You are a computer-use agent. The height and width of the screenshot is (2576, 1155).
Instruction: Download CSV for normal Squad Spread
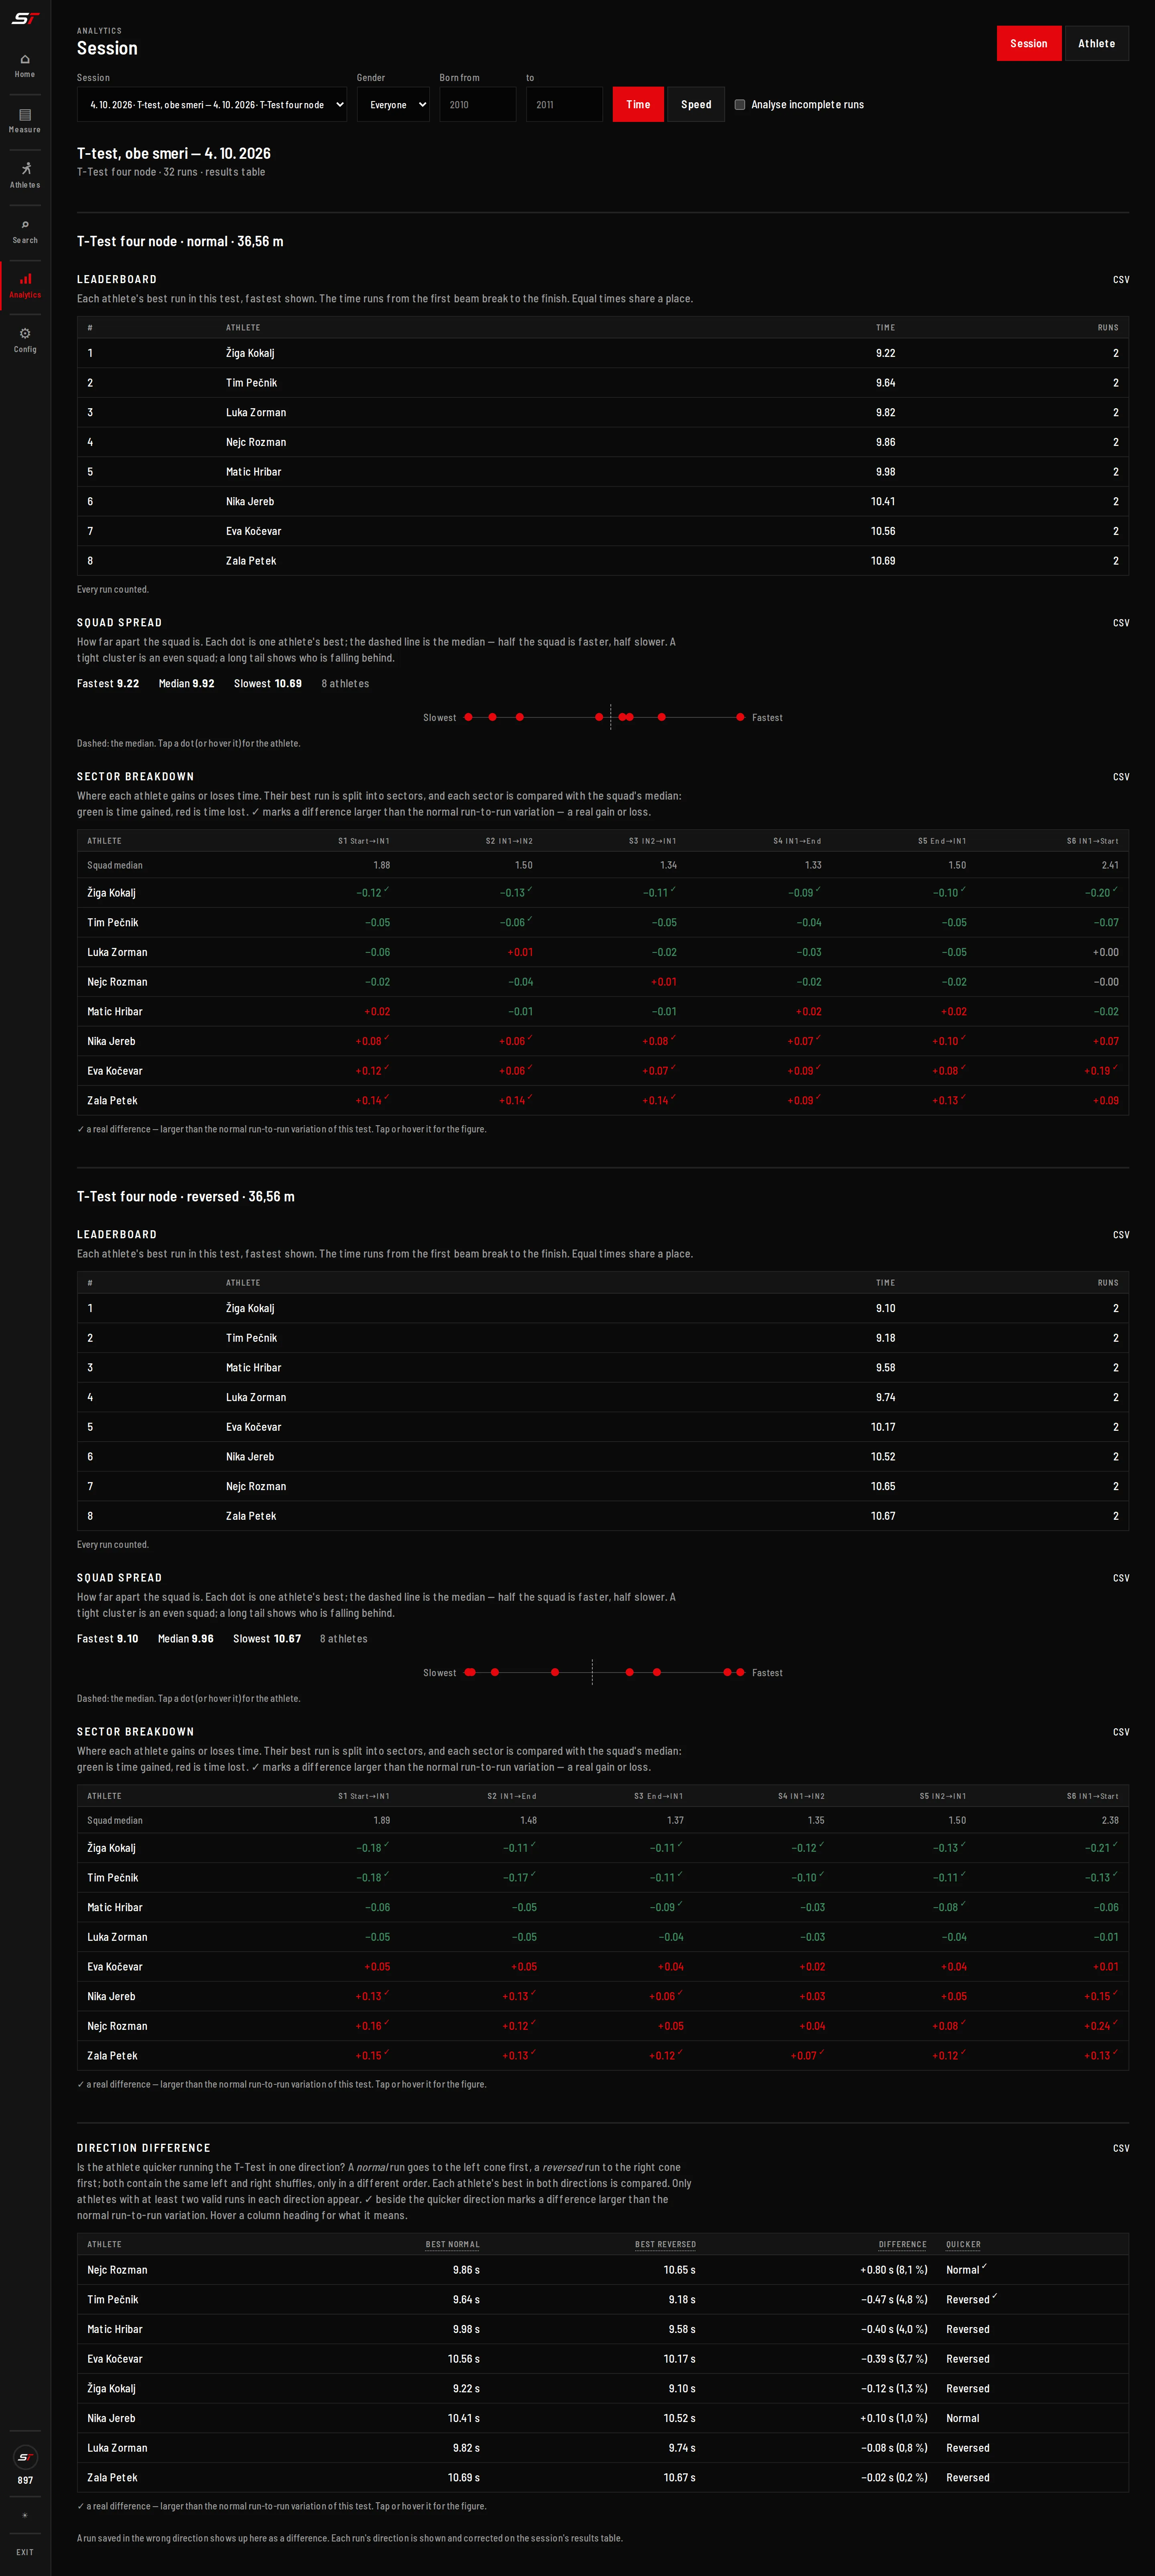(1121, 623)
